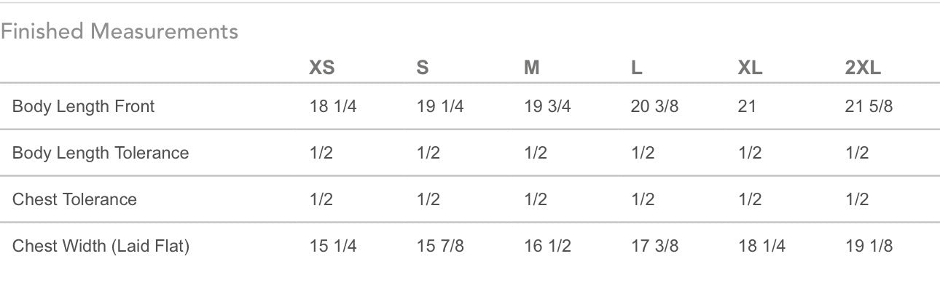Screen dimensions: 940x291
Task: Select the L size column header
Action: click(x=636, y=68)
